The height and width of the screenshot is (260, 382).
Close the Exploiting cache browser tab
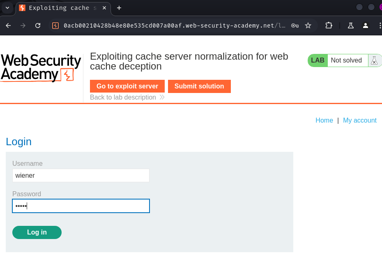[104, 8]
